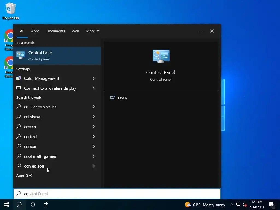Open the lower Google Chrome desktop shortcut

9,67
